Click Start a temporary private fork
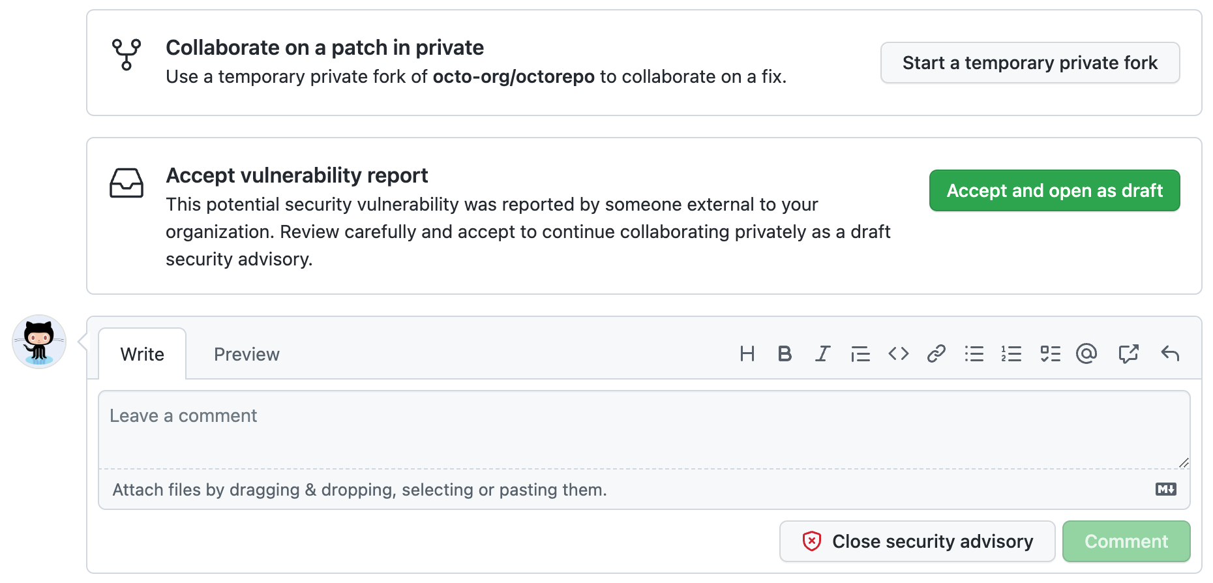 coord(1030,63)
